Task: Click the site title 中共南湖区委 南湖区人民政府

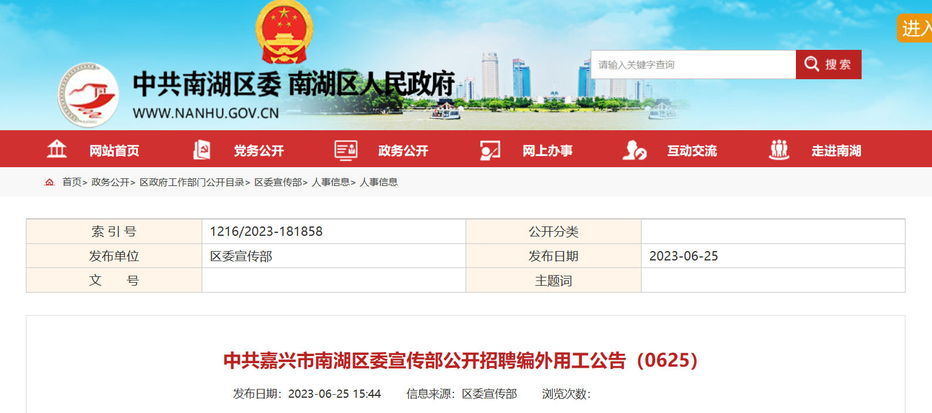Action: click(294, 84)
